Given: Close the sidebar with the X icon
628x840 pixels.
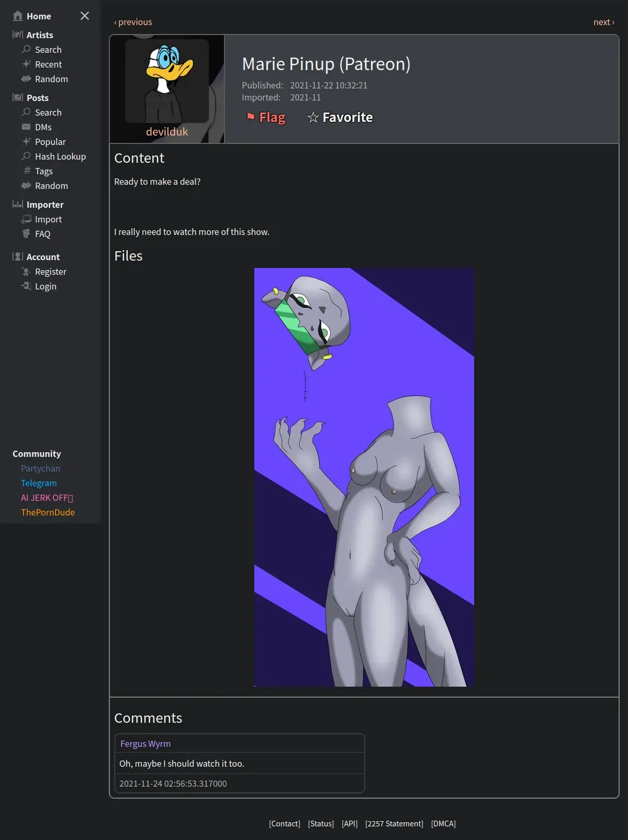Looking at the screenshot, I should tap(85, 16).
